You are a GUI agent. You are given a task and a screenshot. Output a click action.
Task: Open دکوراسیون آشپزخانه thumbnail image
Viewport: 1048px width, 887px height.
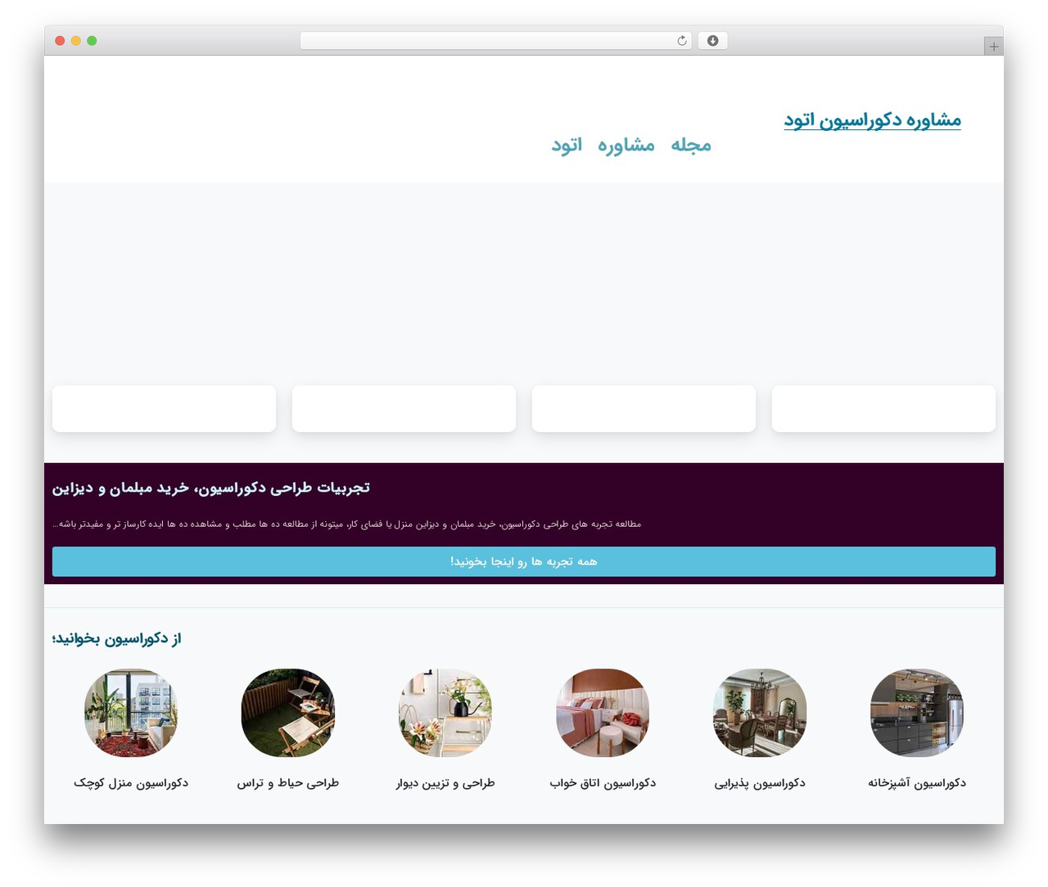tap(917, 713)
